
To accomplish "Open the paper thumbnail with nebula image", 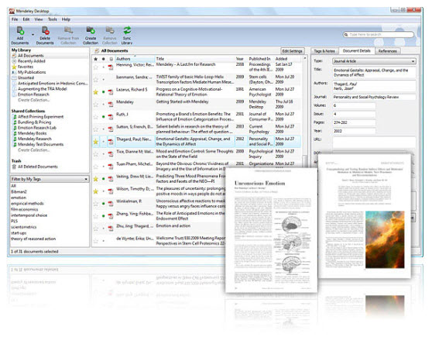I will coord(365,215).
